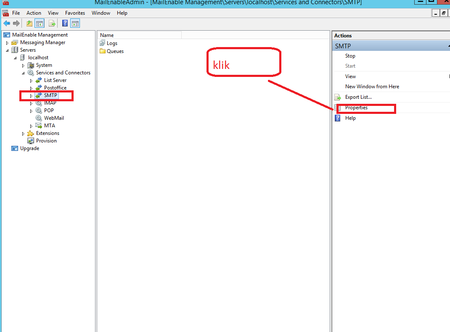
Task: Open the Favorites menu
Action: point(75,13)
